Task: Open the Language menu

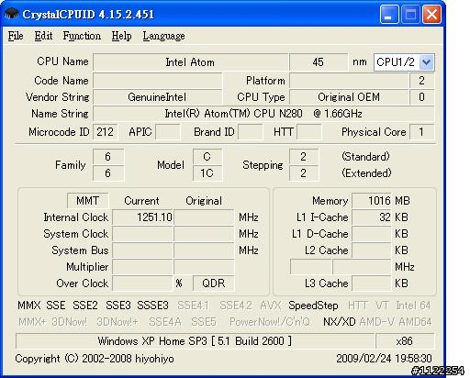Action: point(163,36)
